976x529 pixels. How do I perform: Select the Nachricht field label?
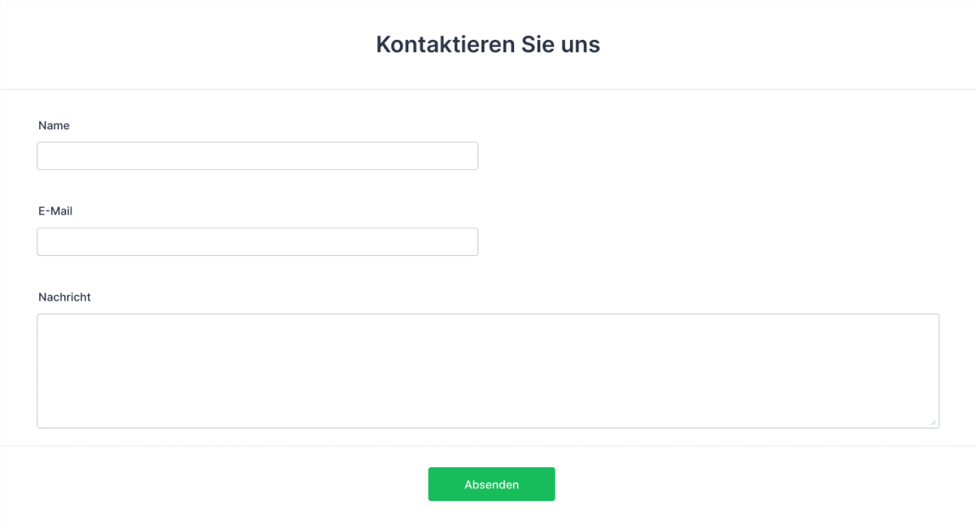(x=64, y=297)
